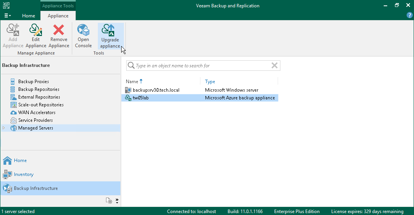This screenshot has height=215, width=414.
Task: Minimize the Veeam window
Action: coord(386,5)
